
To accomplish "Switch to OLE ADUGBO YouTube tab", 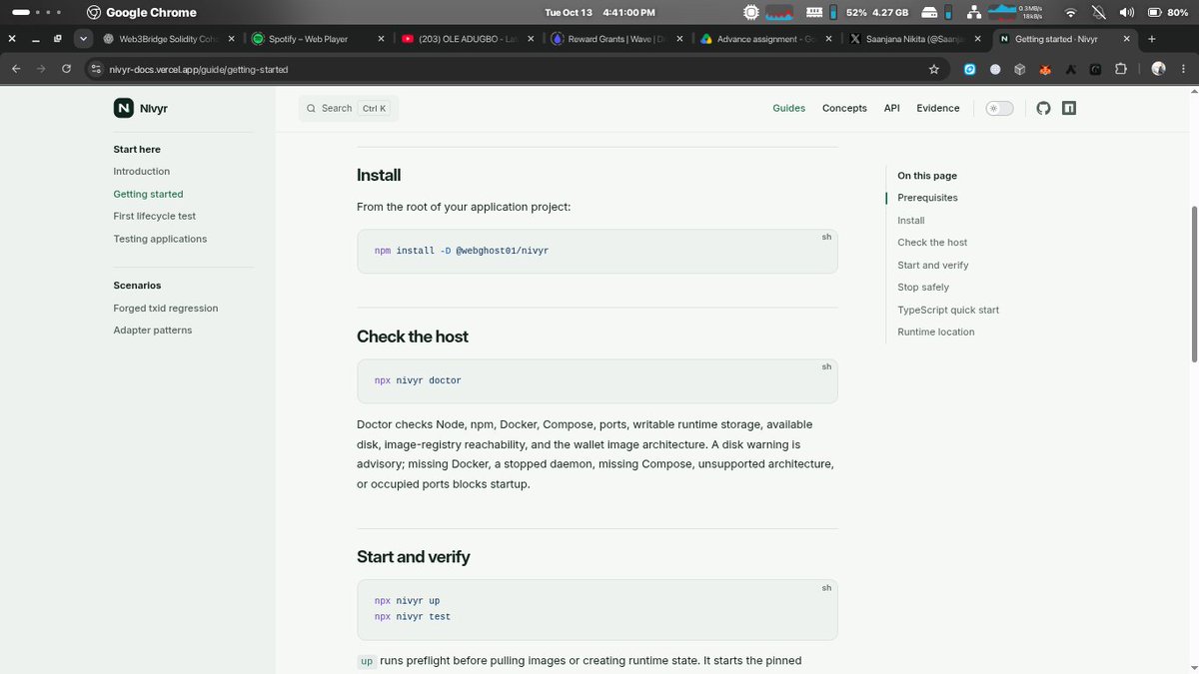I will click(x=466, y=39).
